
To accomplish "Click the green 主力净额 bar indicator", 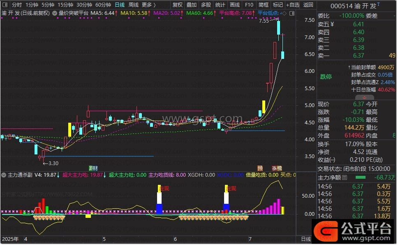I will [x=361, y=177].
